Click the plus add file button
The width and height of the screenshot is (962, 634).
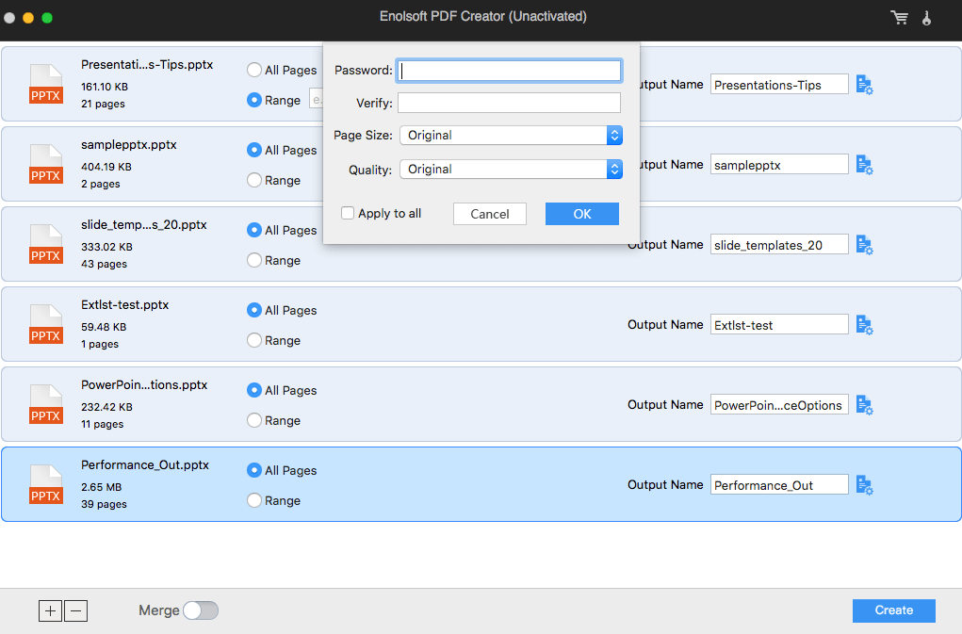click(x=50, y=610)
